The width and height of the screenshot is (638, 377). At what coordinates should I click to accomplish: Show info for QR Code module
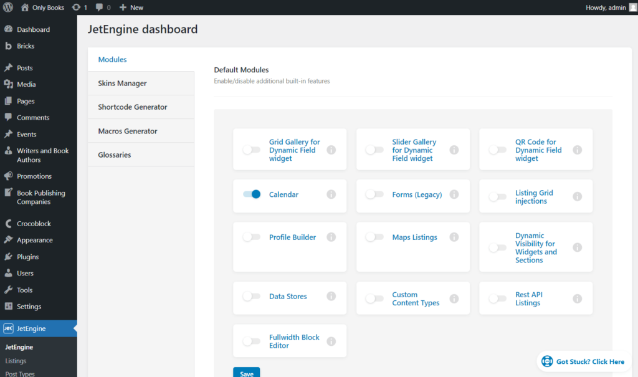pos(578,150)
